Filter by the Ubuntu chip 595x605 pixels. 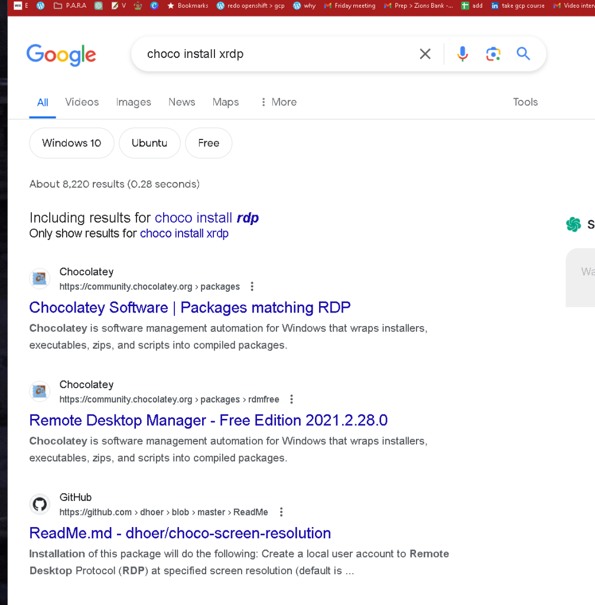(x=149, y=143)
